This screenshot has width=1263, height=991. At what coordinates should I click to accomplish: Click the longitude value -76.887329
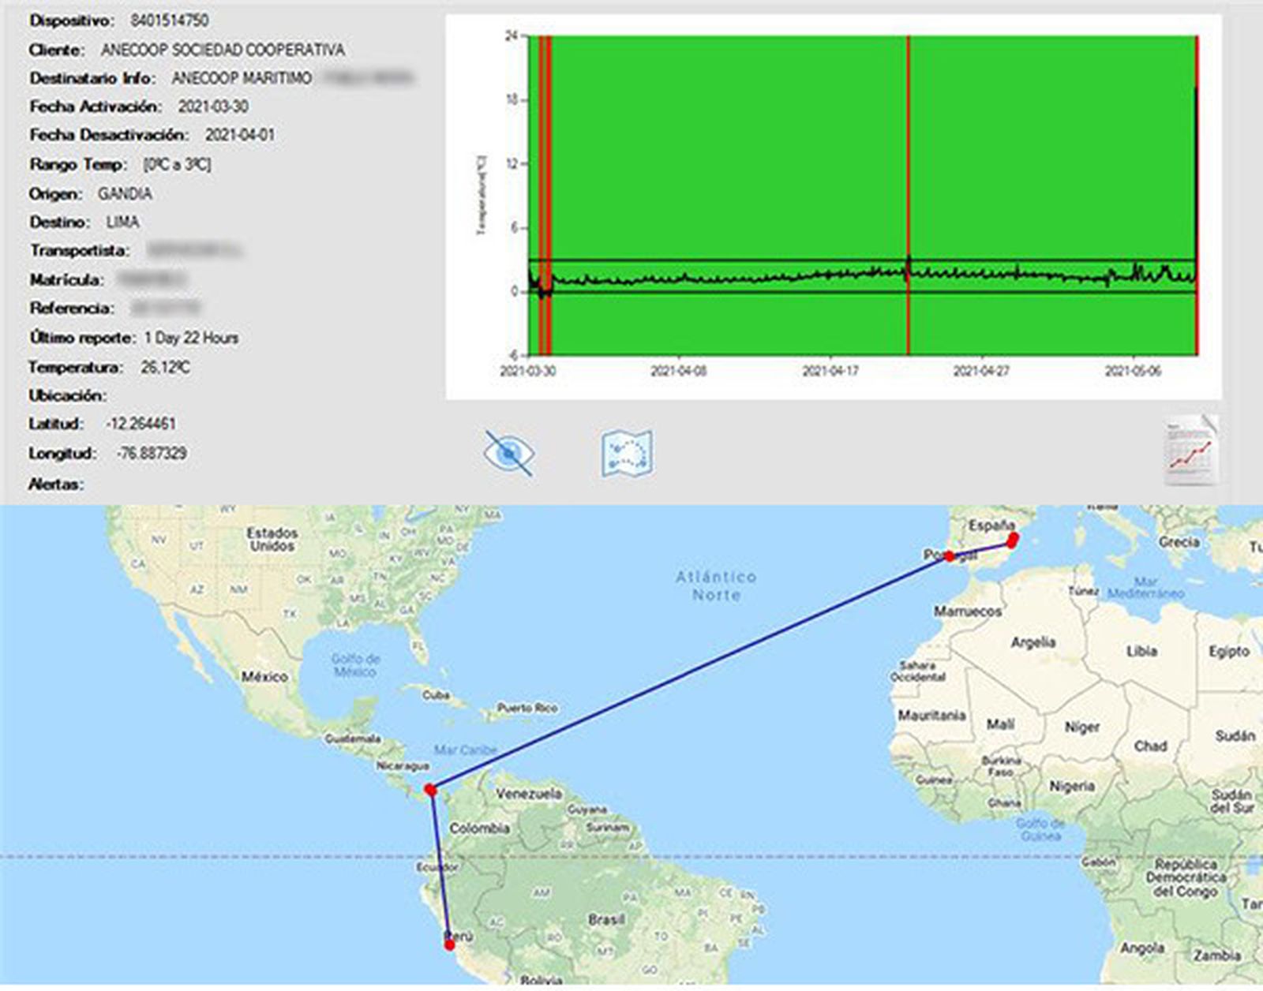point(152,454)
